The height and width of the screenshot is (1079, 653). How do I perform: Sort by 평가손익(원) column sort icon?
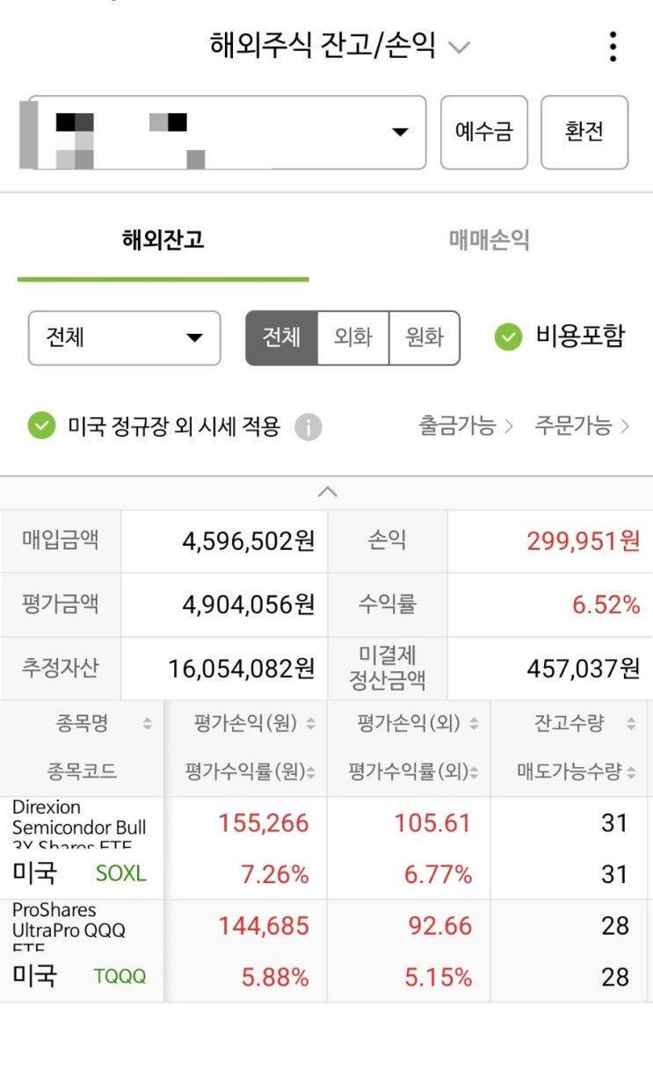click(310, 725)
